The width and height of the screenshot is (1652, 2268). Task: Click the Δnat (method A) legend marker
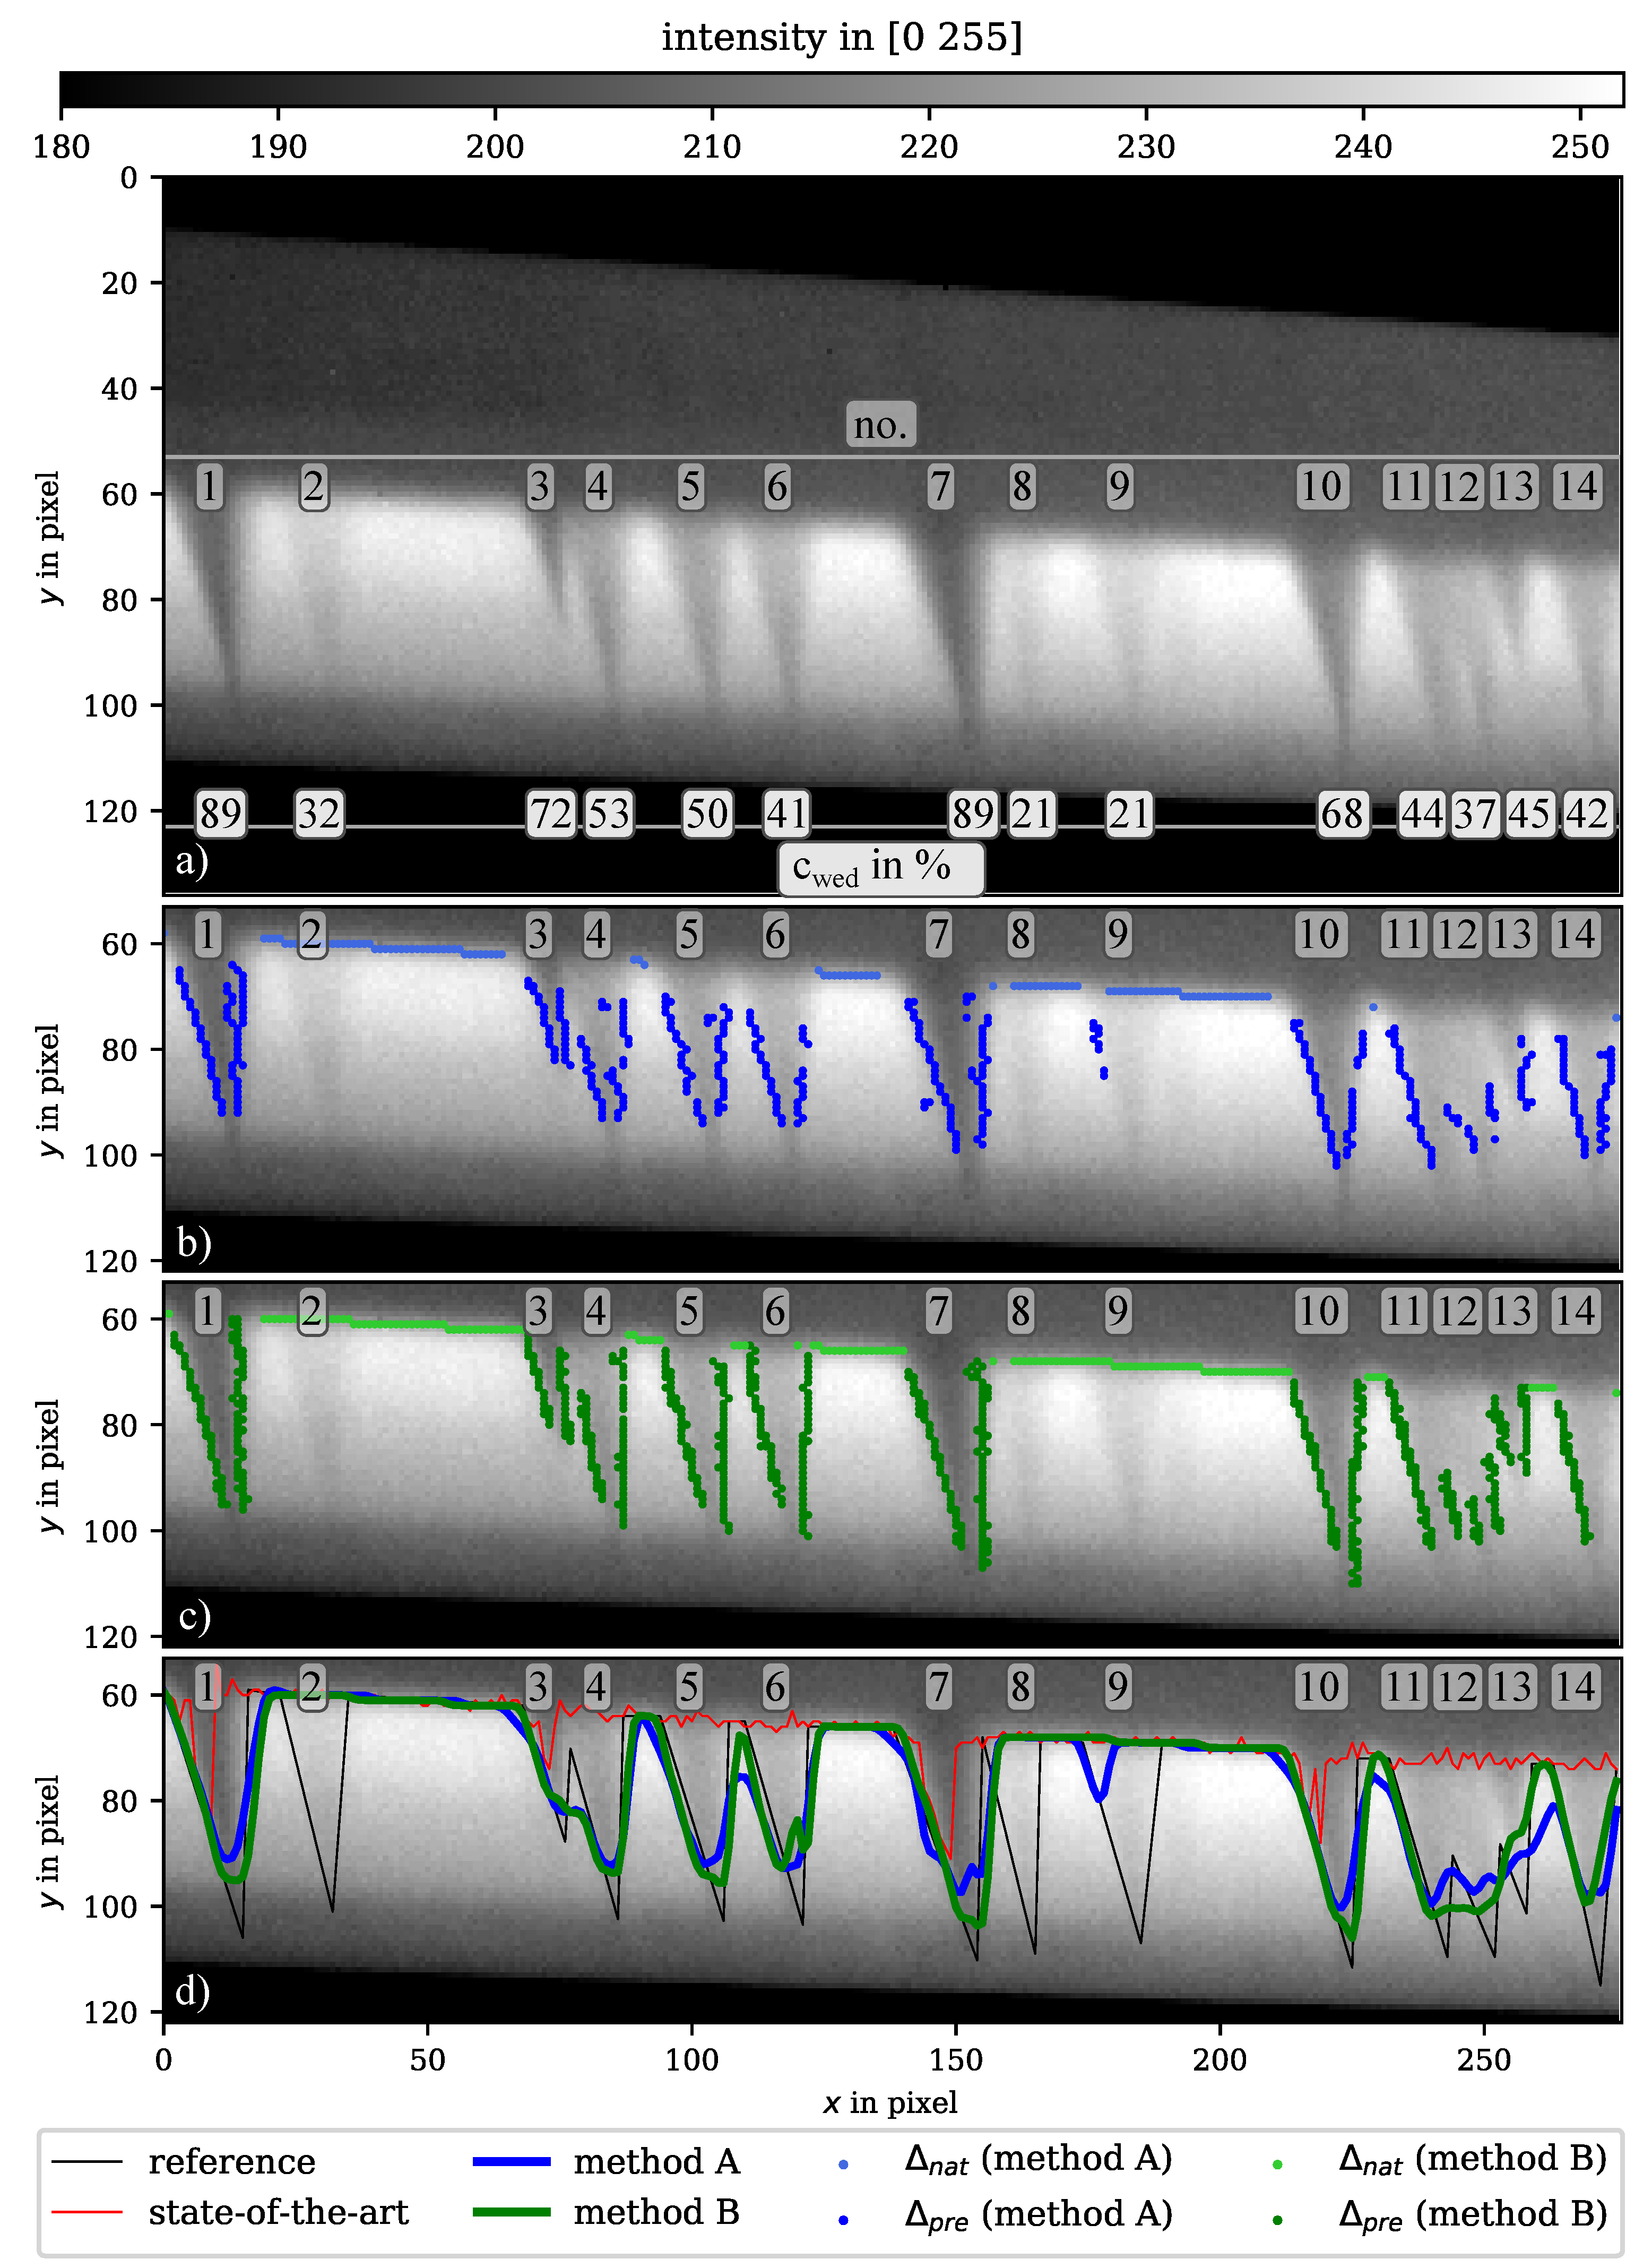pos(843,2165)
